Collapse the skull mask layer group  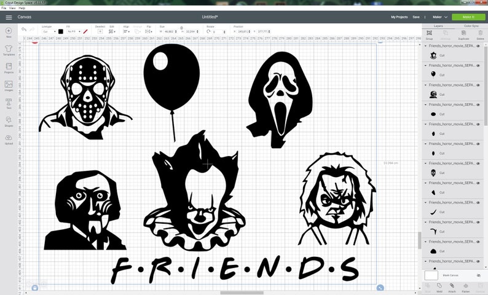(x=426, y=163)
